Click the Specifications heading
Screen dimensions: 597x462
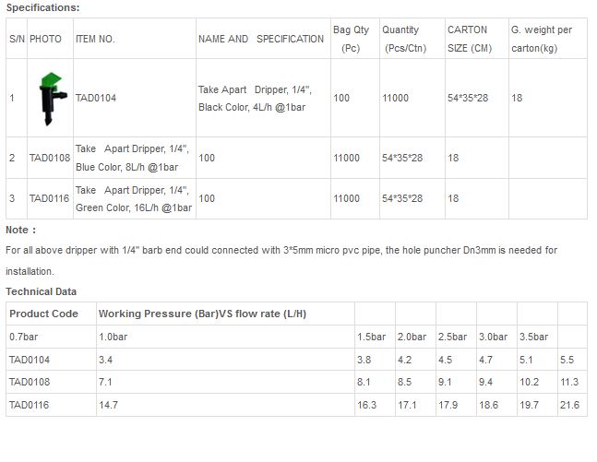pyautogui.click(x=42, y=7)
